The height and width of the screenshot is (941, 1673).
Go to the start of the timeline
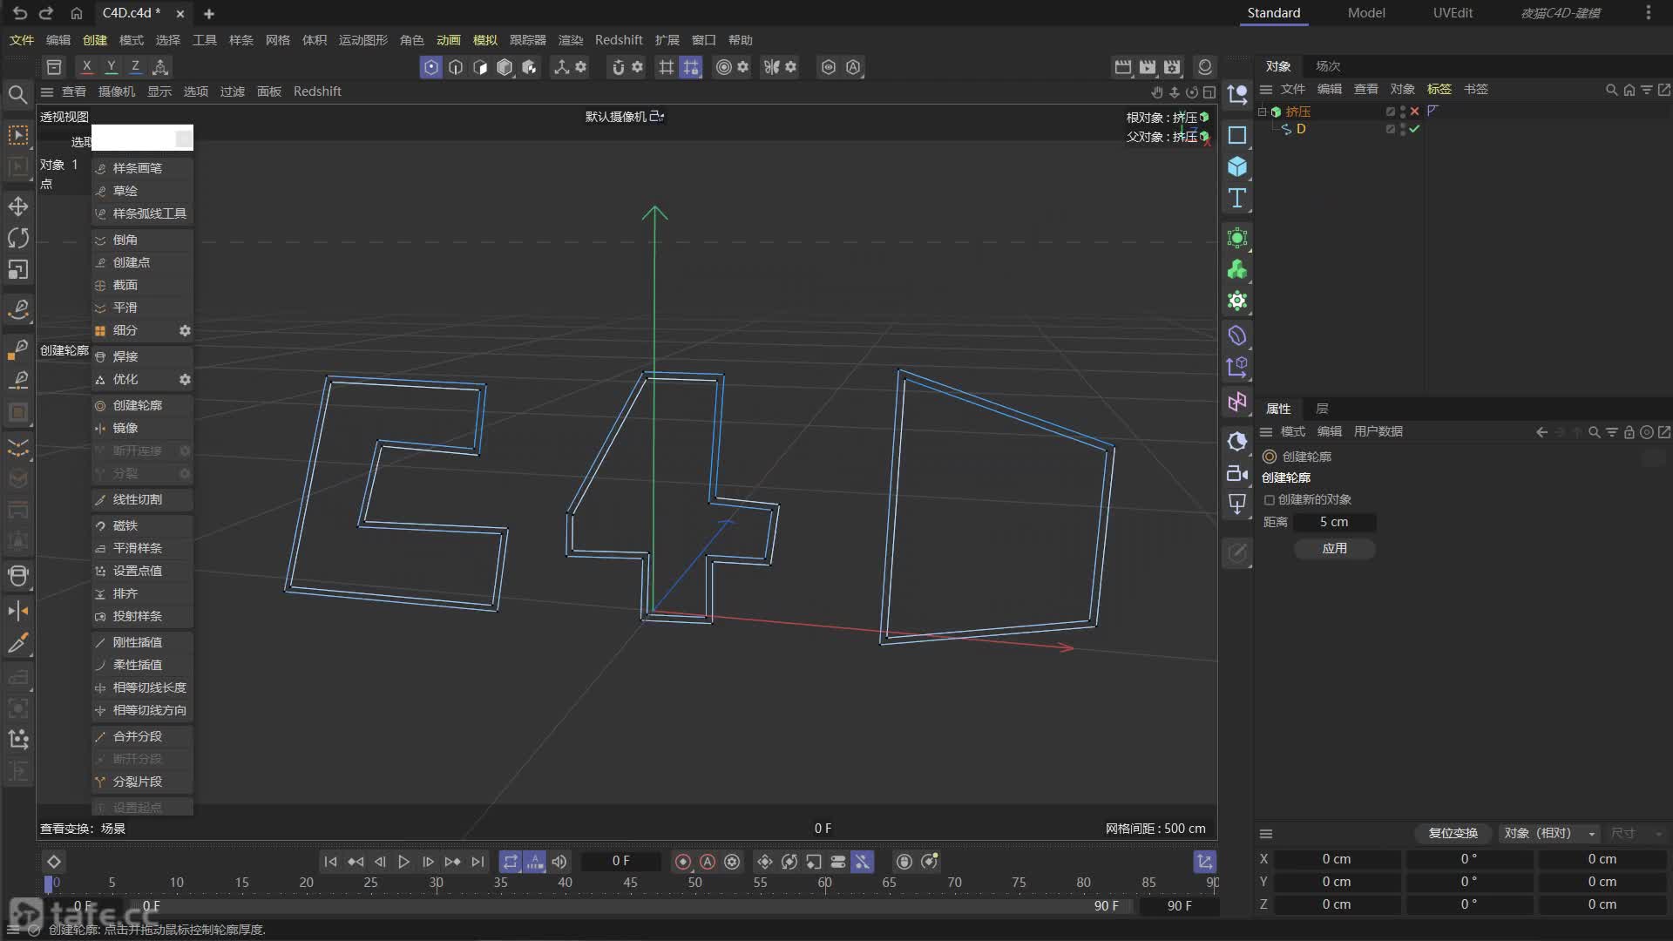coord(330,862)
